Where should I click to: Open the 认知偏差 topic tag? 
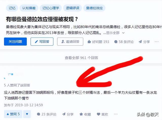coord(29,8)
